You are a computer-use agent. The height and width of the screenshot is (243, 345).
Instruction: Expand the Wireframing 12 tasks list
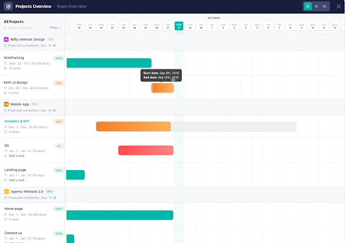point(15,68)
